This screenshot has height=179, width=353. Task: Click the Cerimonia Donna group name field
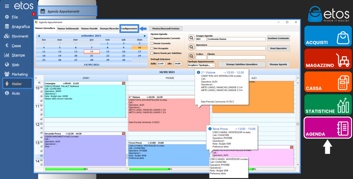236,39
